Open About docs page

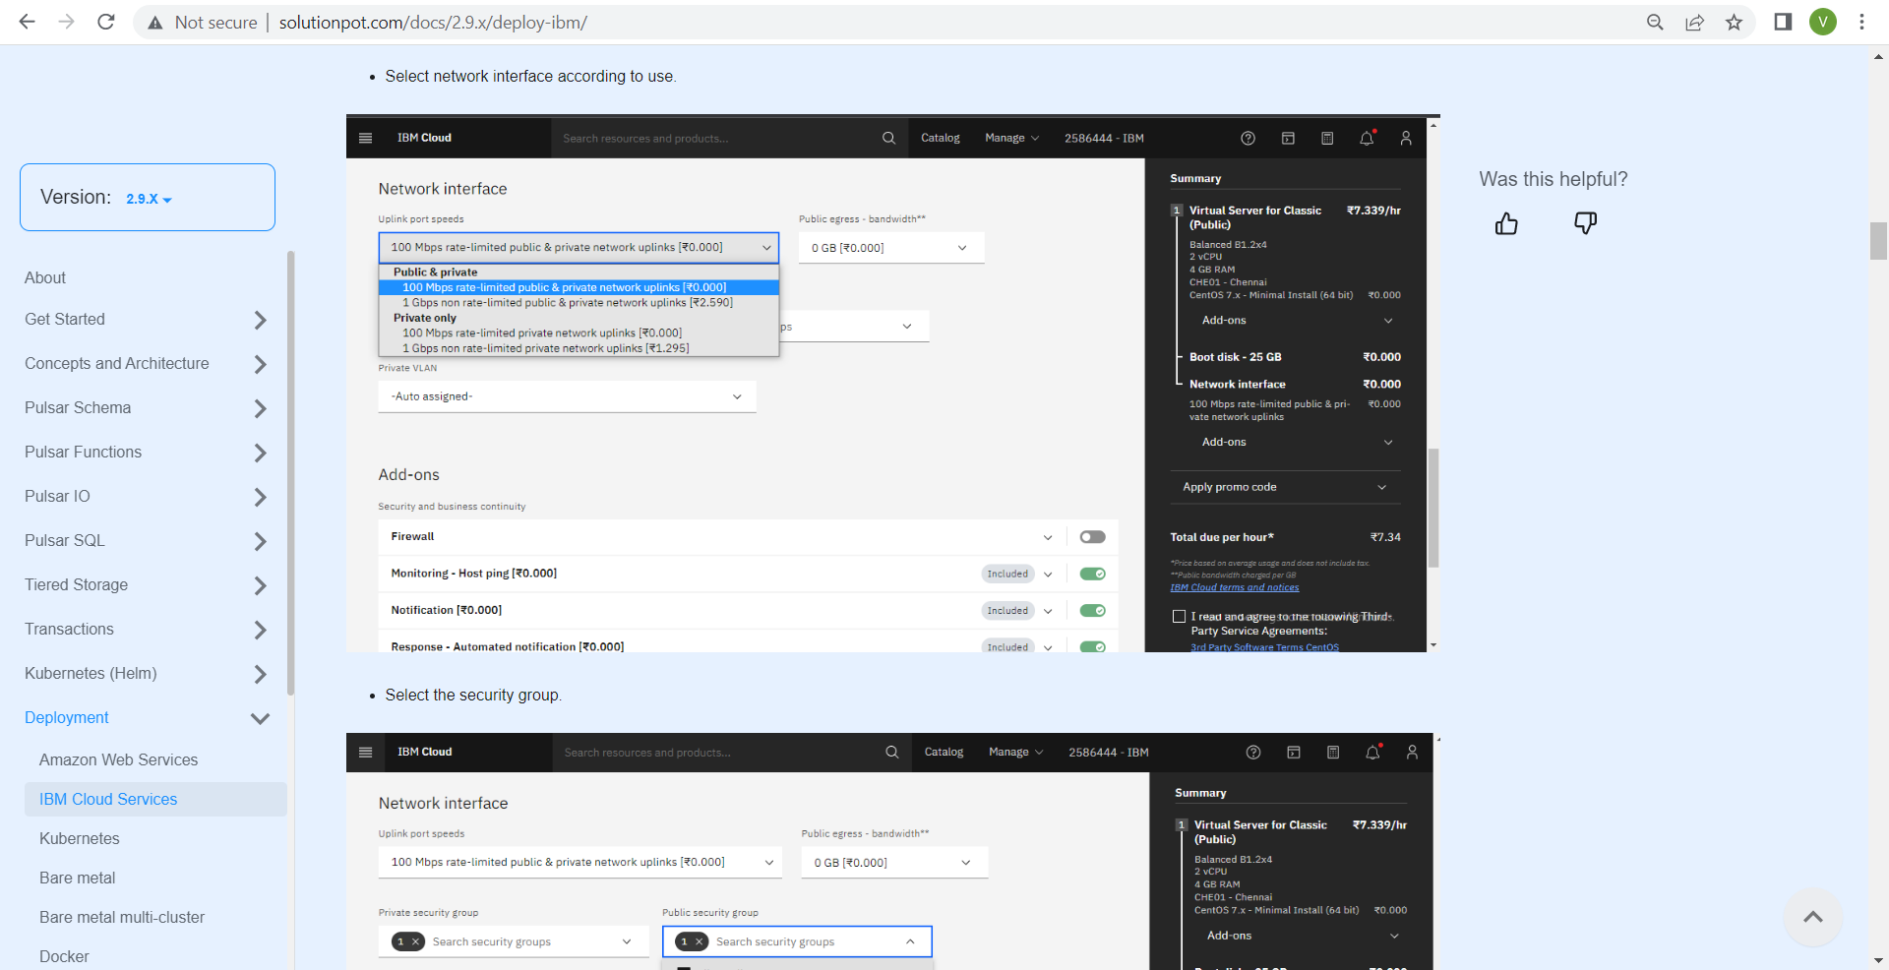pyautogui.click(x=45, y=277)
